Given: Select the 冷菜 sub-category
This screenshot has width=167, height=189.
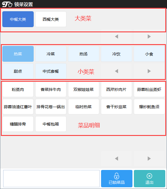Looking at the screenshot, I should [x=51, y=54].
